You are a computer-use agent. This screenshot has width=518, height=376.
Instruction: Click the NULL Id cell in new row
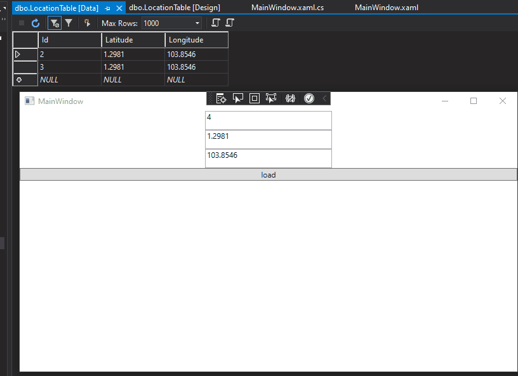coord(70,80)
